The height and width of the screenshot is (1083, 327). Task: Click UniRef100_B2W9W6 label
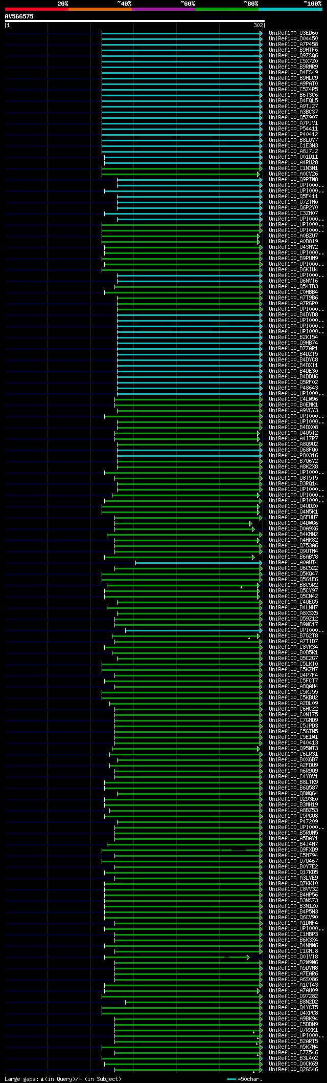(293, 962)
